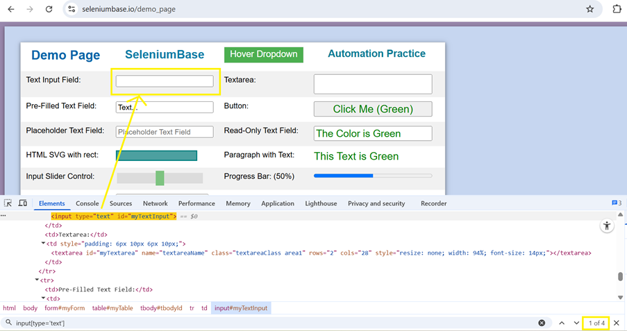Open site information icon in address bar

coord(72,9)
